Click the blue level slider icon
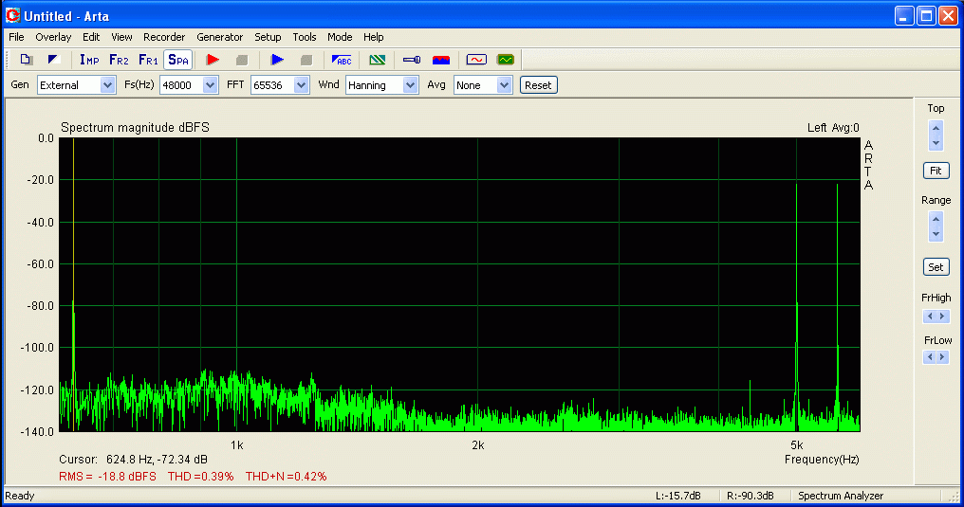The height and width of the screenshot is (507, 964). 411,60
